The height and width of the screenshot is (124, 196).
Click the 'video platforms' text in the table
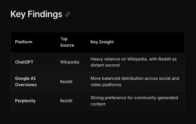(106, 85)
